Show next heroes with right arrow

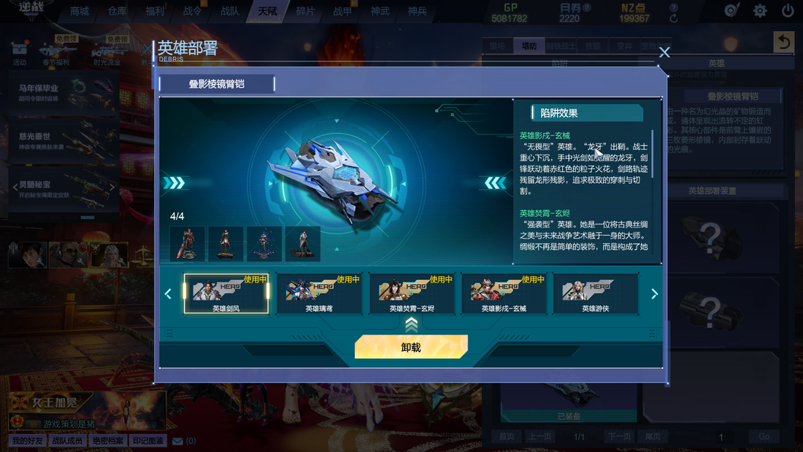point(654,294)
